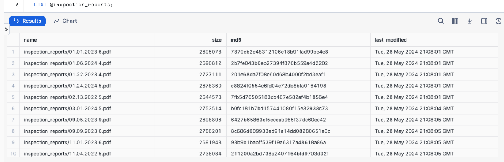
Task: Download the query results
Action: click(x=470, y=21)
